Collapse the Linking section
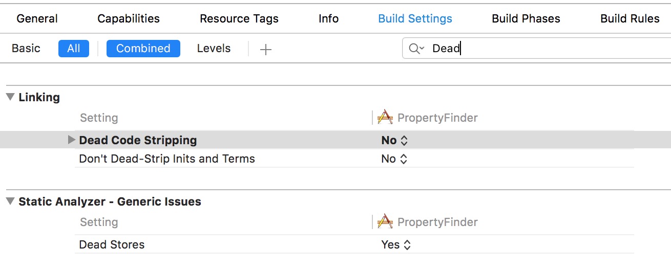 10,97
